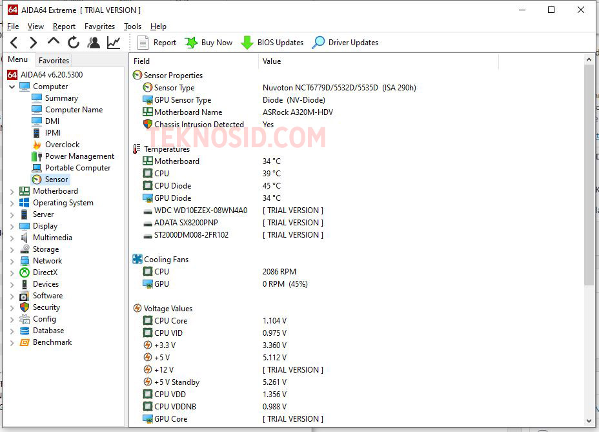Click the scrollbar down arrow
Image resolution: width=599 pixels, height=432 pixels.
pos(589,420)
